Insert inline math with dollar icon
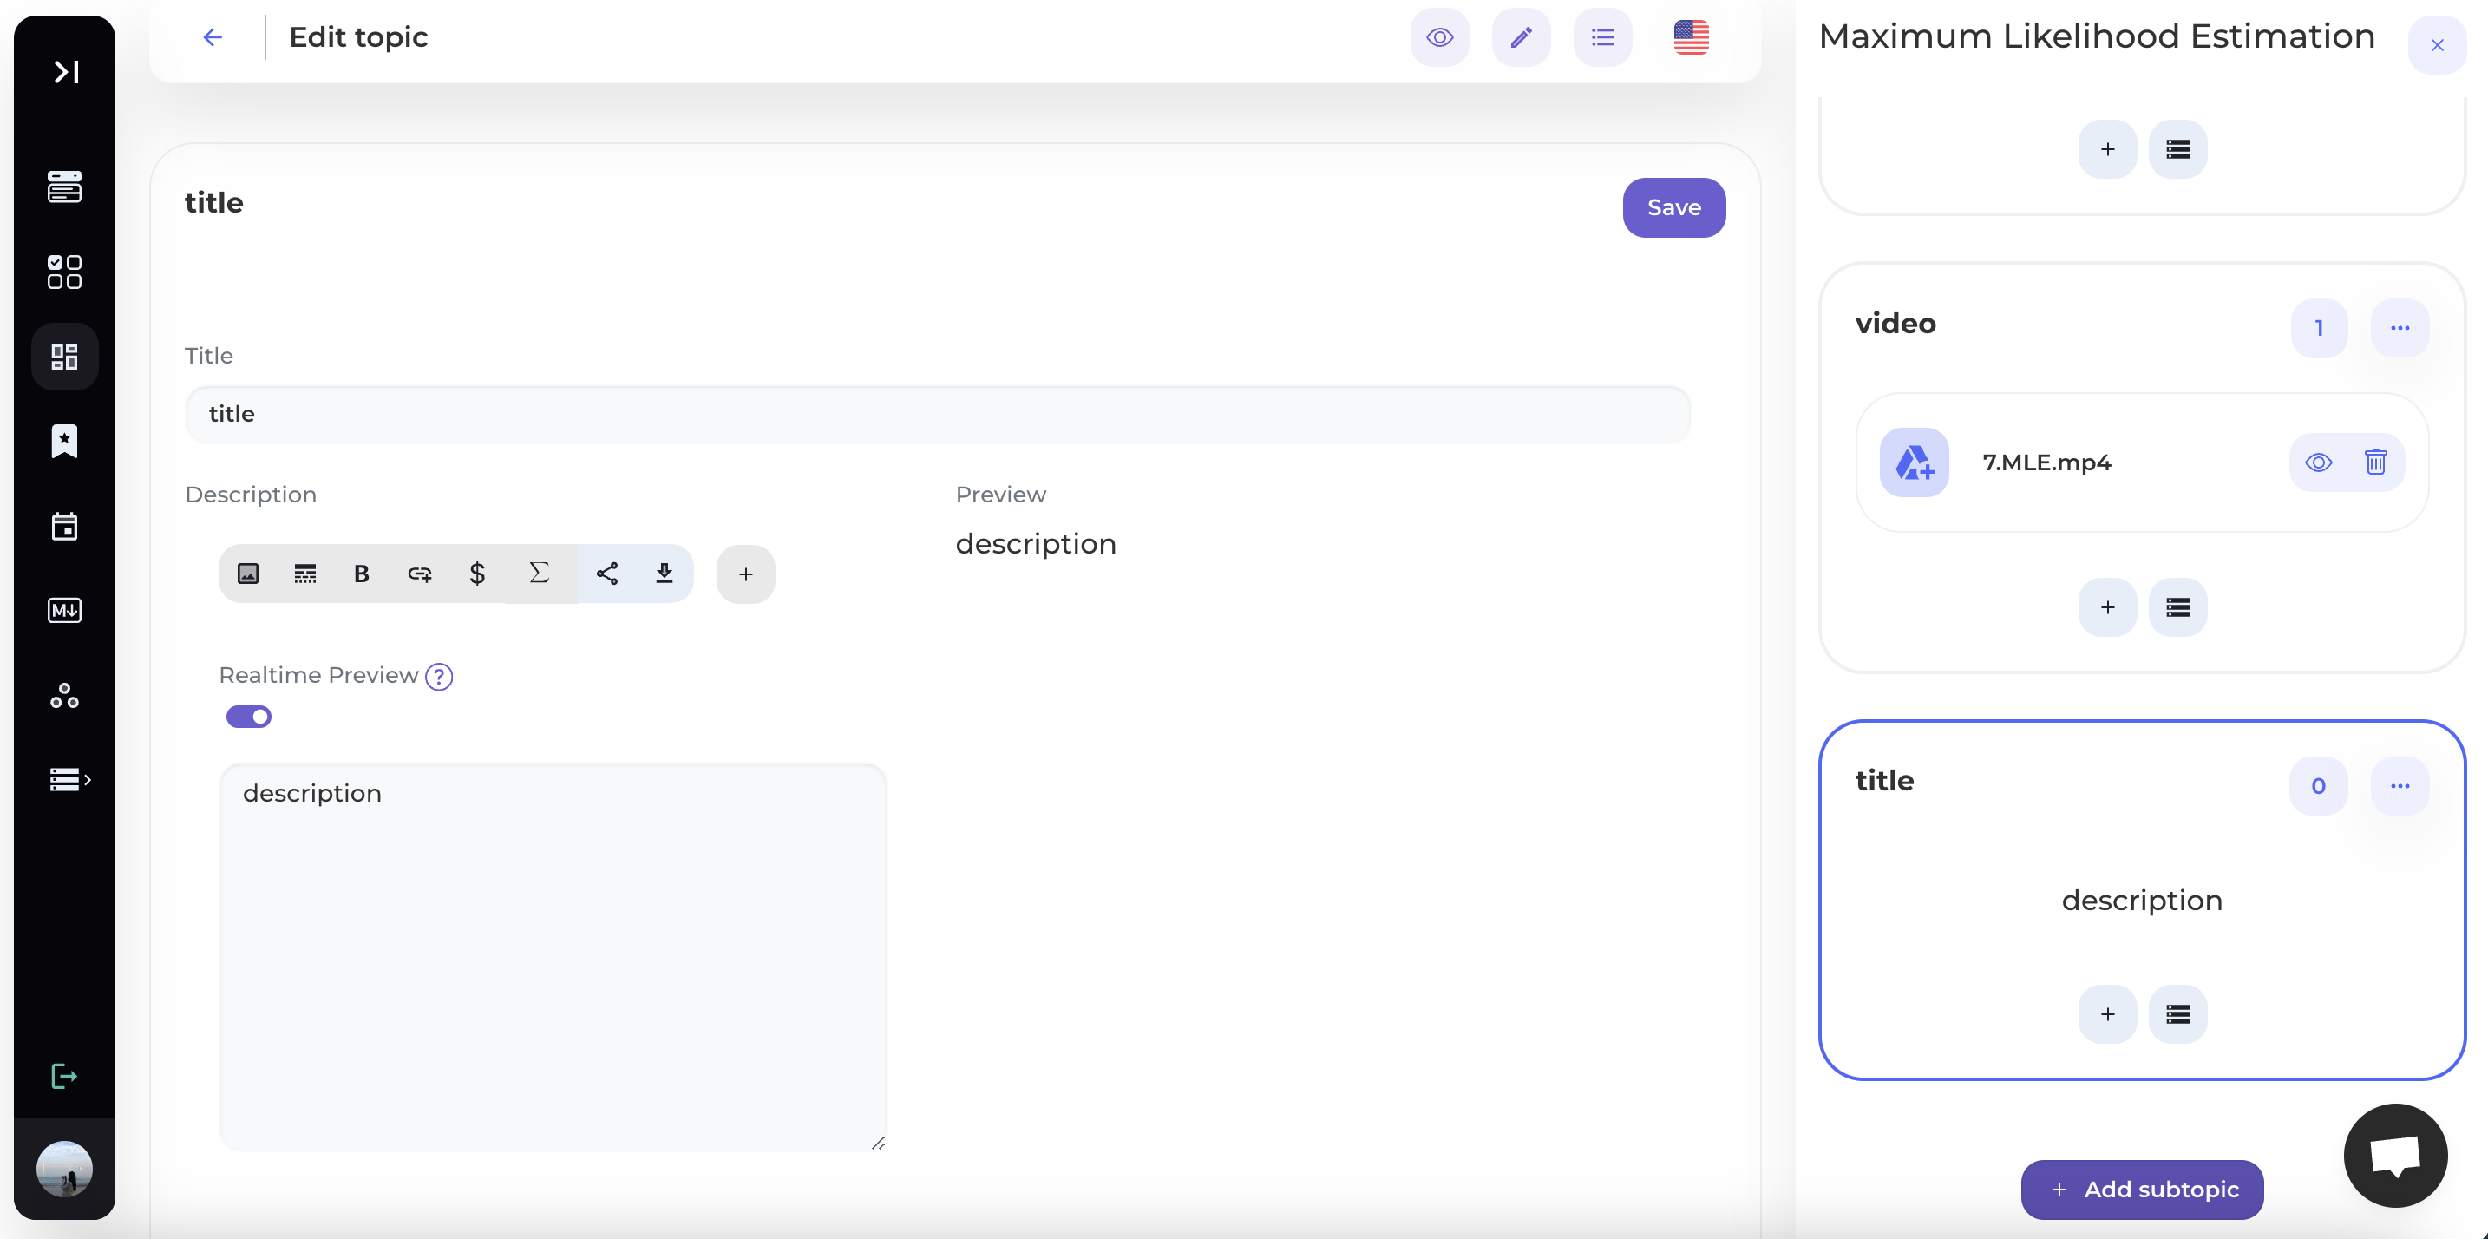The image size is (2488, 1239). point(477,574)
